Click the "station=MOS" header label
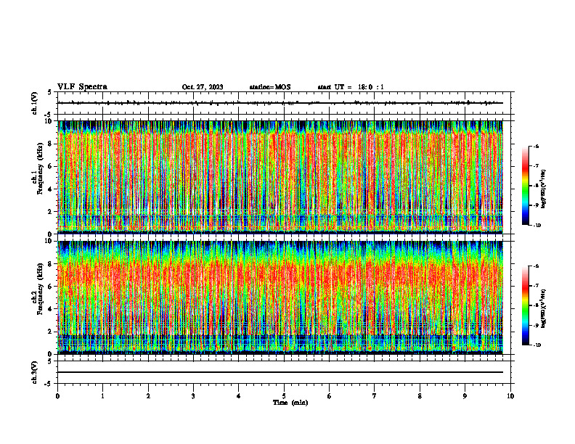The image size is (575, 444). tap(270, 87)
